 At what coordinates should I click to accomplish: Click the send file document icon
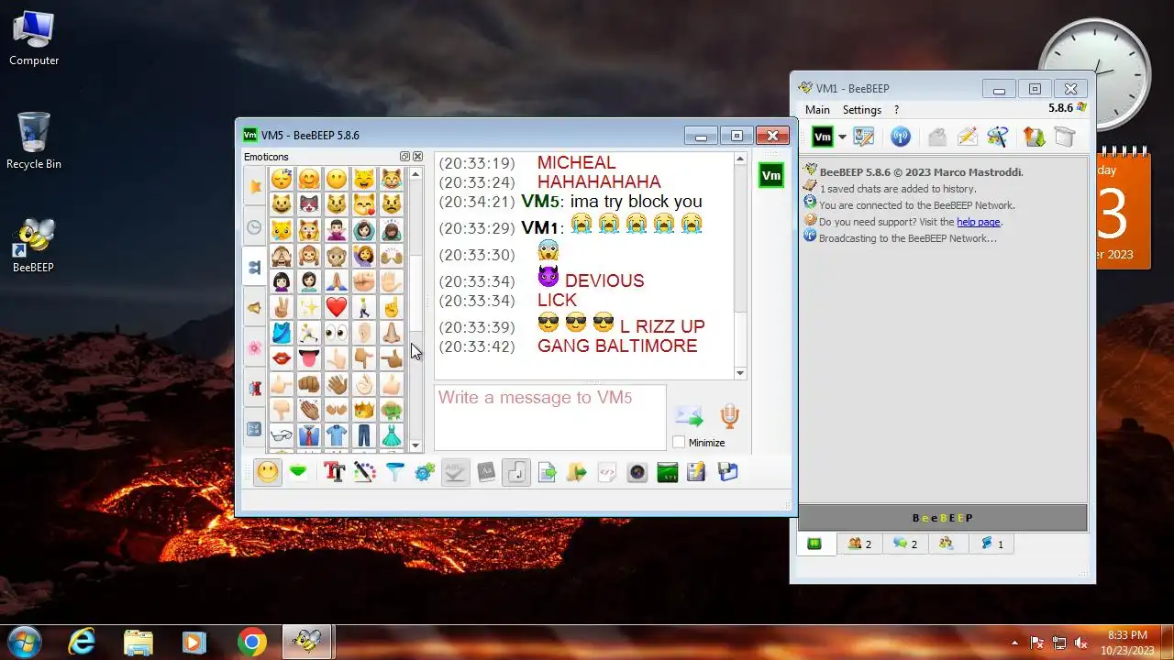coord(548,472)
